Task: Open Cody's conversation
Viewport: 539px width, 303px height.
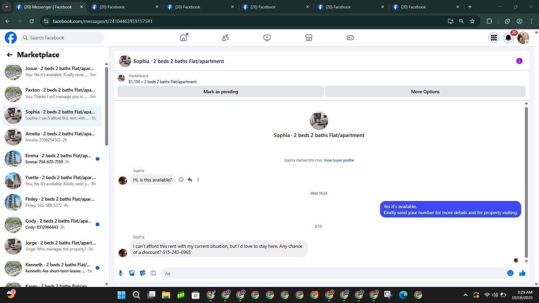Action: coord(52,224)
